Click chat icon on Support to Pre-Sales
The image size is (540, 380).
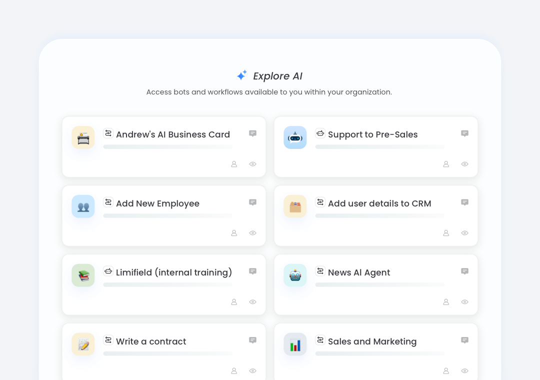point(464,133)
